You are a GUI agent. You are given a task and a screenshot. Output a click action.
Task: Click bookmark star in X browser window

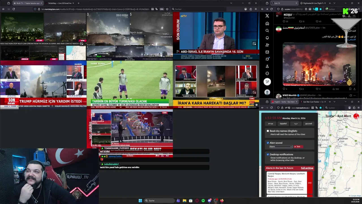[320, 9]
